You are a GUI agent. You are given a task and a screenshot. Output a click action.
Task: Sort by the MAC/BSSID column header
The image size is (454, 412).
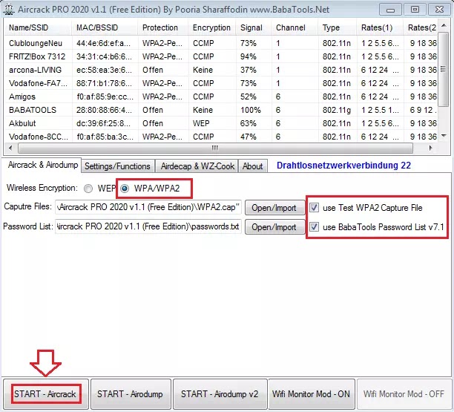(x=105, y=27)
